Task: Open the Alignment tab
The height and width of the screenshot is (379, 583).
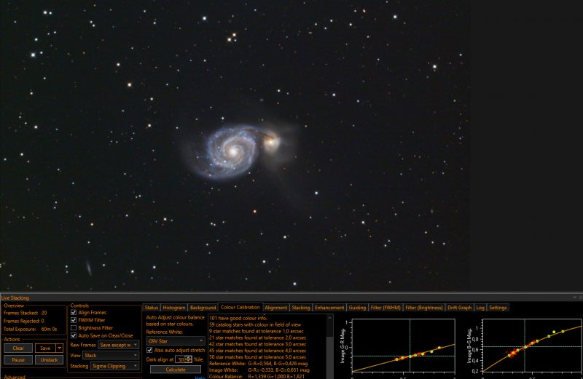Action: pos(276,308)
